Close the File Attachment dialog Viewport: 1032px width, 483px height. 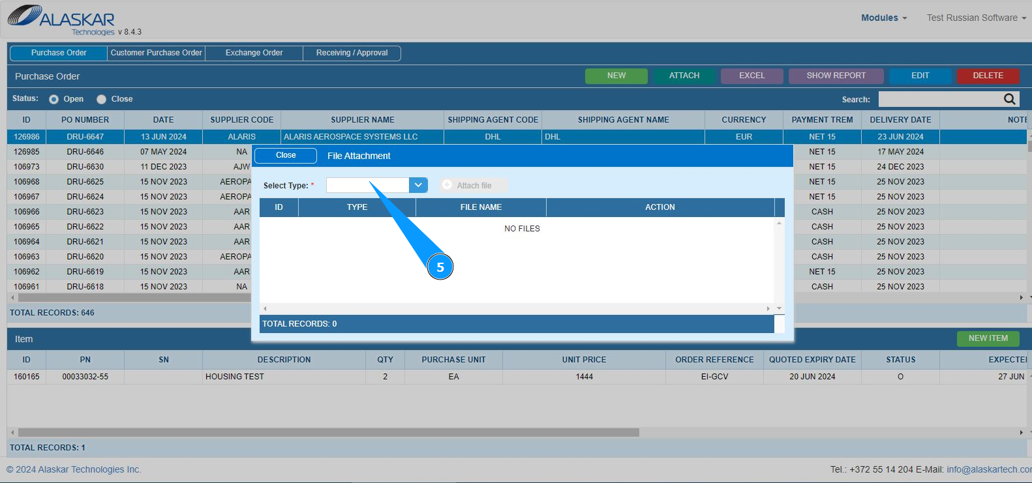click(286, 155)
